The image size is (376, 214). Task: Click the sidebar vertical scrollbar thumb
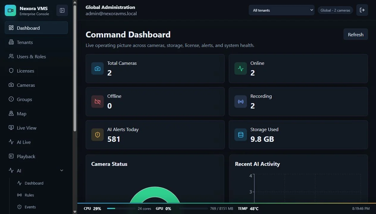coord(75,68)
